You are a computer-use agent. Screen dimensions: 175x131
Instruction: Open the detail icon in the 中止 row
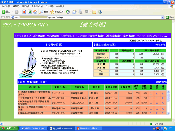[163, 71]
